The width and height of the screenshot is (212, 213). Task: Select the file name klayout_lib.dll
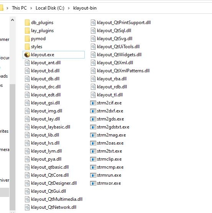coord(45,135)
